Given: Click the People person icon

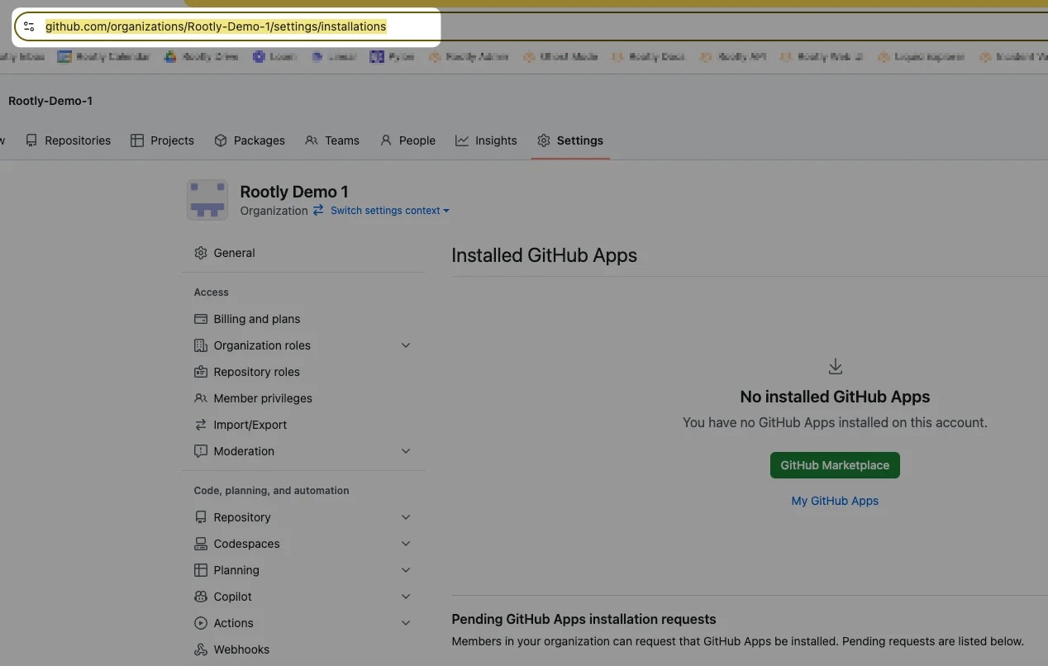Looking at the screenshot, I should point(386,140).
